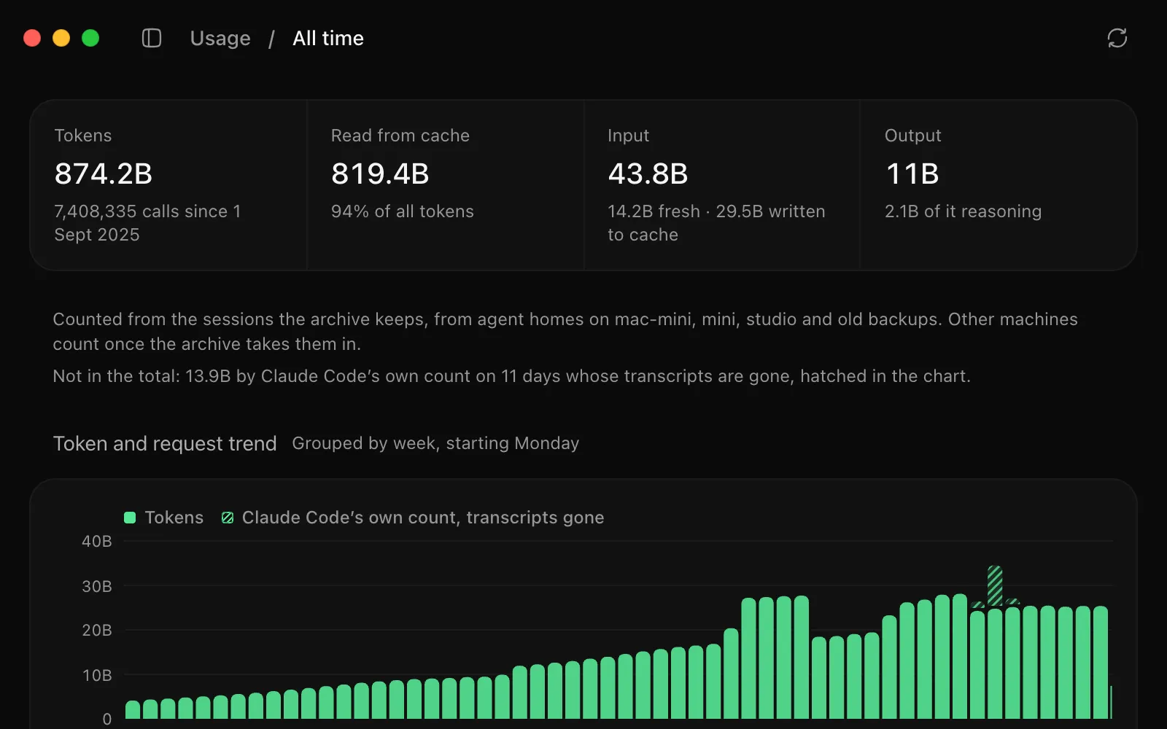Click legend text "Claude Code's own count, transcripts gone"
This screenshot has height=729, width=1167.
point(423,518)
